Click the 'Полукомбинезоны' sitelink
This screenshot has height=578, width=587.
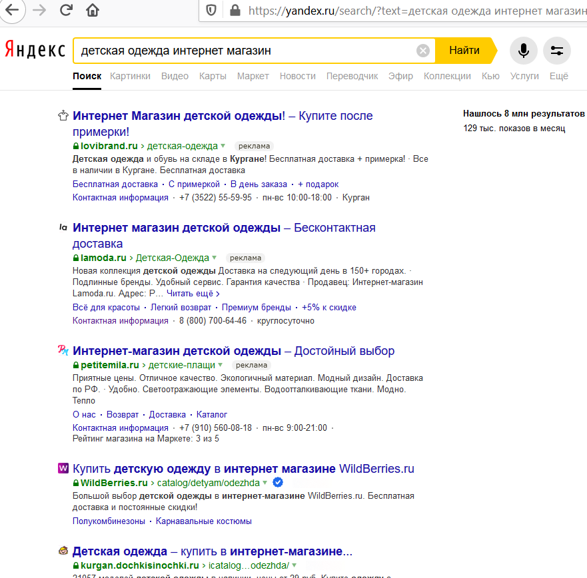click(109, 521)
